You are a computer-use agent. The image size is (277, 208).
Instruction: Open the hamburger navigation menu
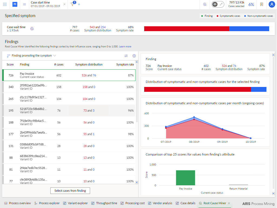click(x=24, y=4)
